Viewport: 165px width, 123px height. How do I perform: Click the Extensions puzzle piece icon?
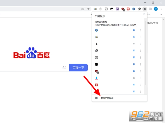click(x=145, y=9)
